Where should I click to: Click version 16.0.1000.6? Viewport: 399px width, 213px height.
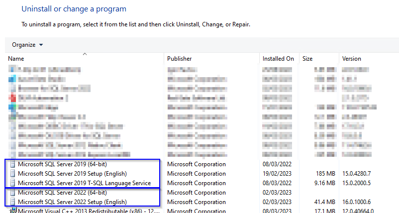tap(357, 202)
